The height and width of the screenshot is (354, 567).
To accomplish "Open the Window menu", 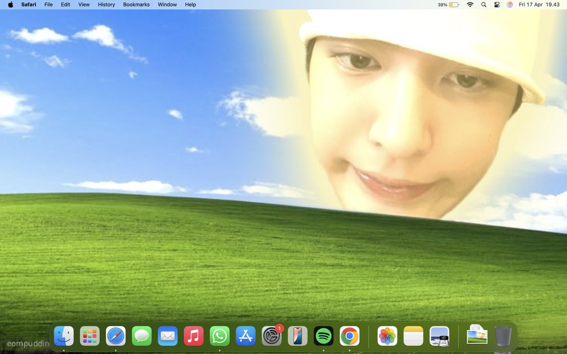I will (x=167, y=4).
